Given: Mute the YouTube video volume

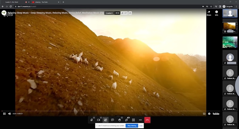Looking at the screenshot, I should pyautogui.click(x=10, y=113).
